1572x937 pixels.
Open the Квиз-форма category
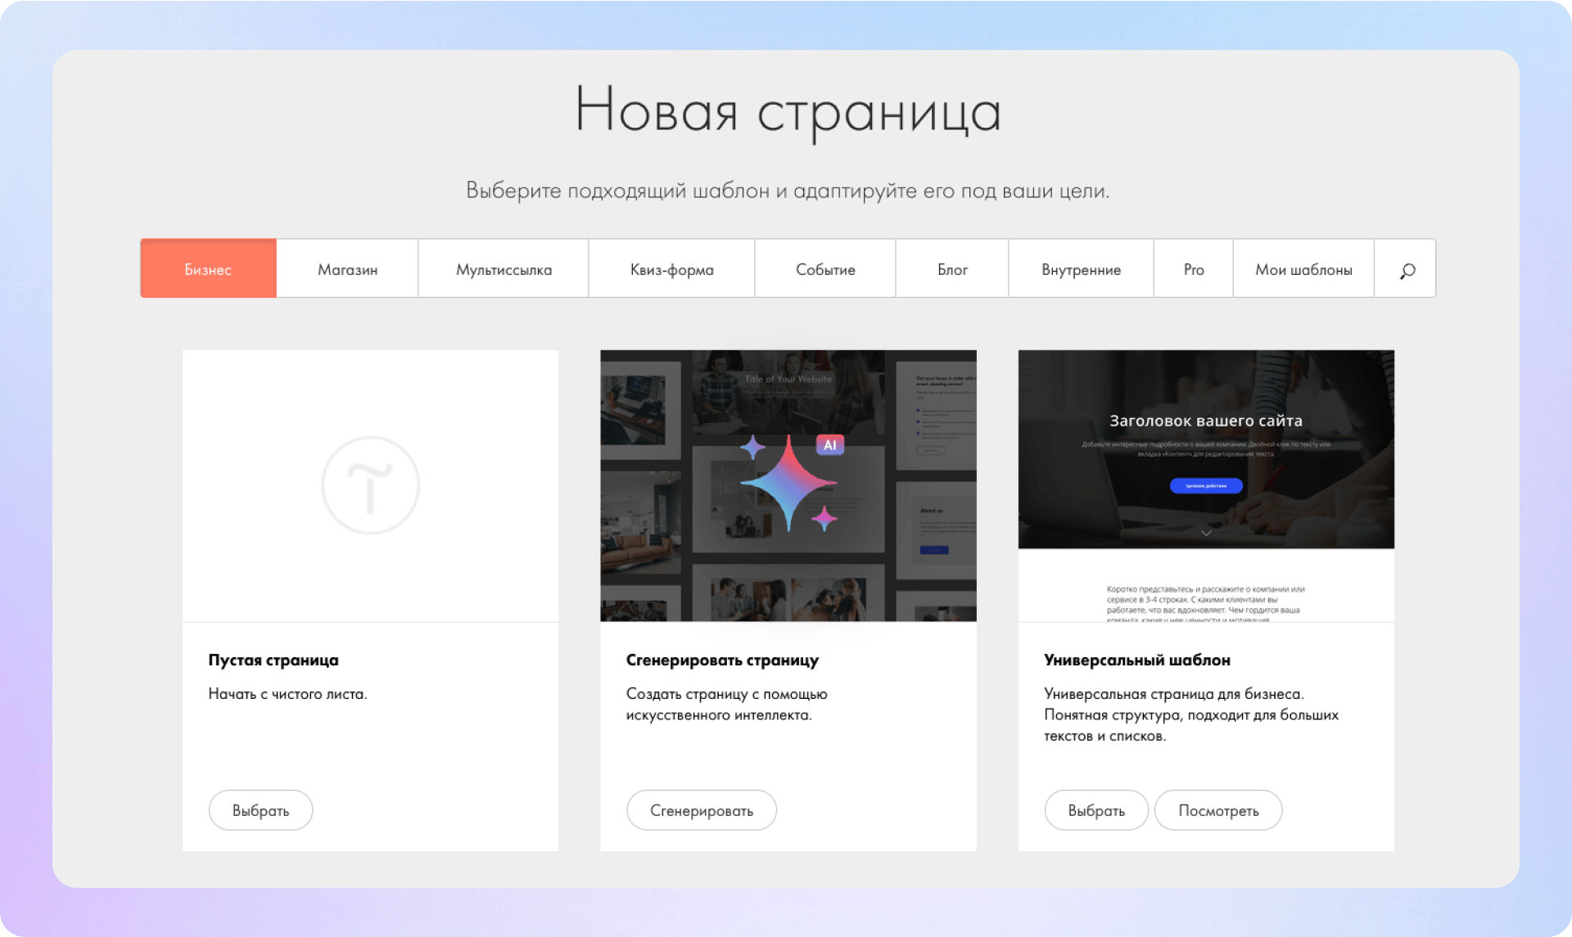click(x=671, y=269)
